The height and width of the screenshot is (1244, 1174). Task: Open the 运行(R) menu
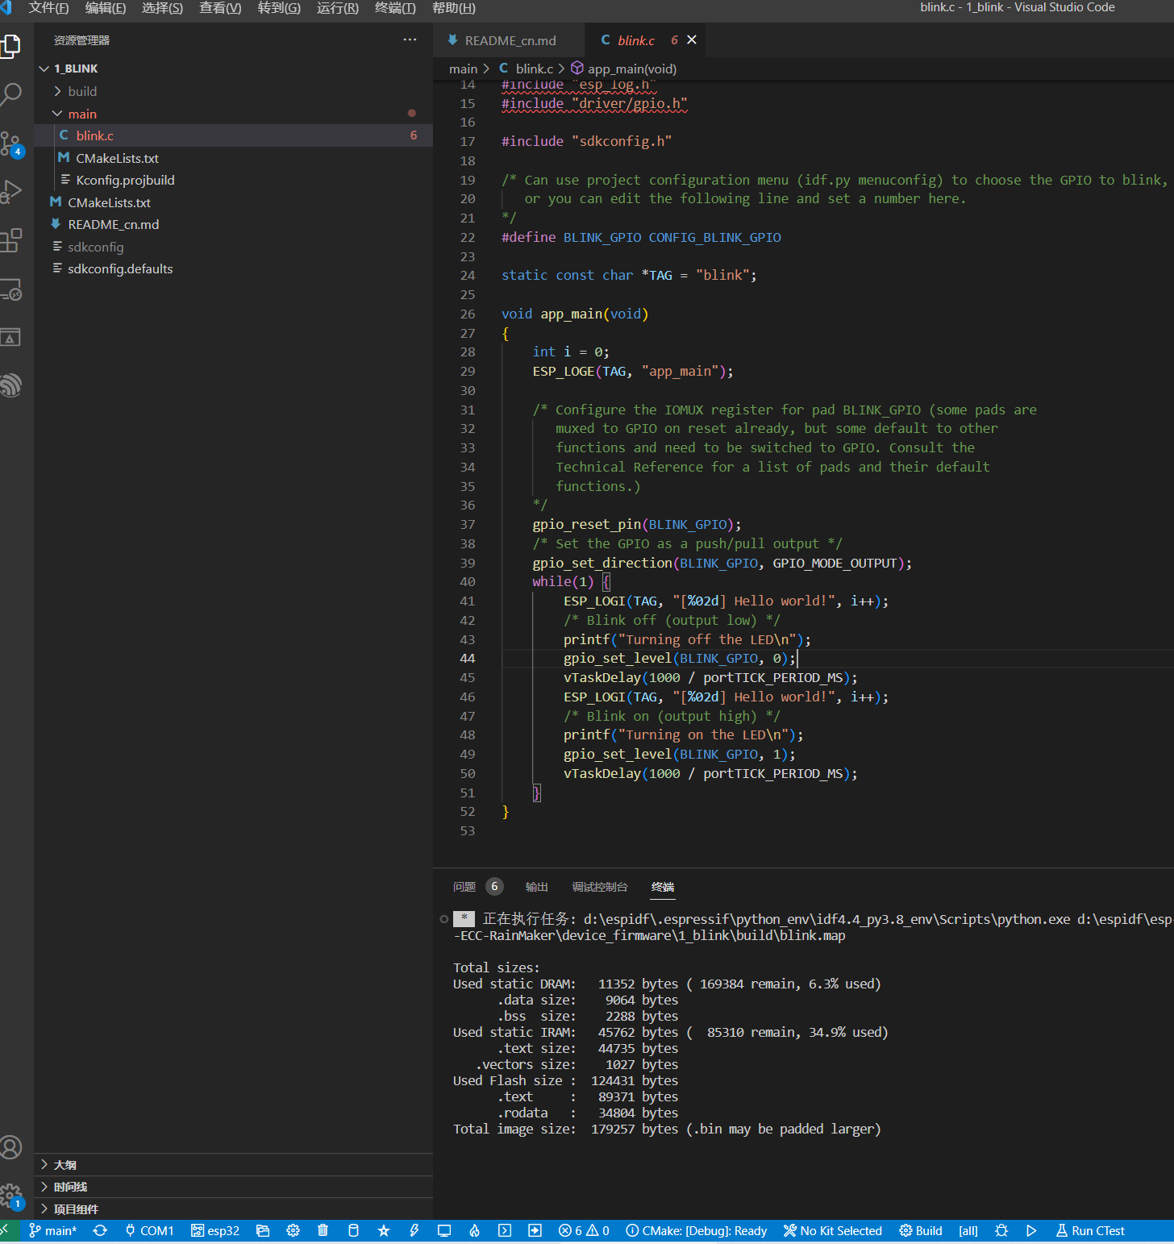[337, 8]
